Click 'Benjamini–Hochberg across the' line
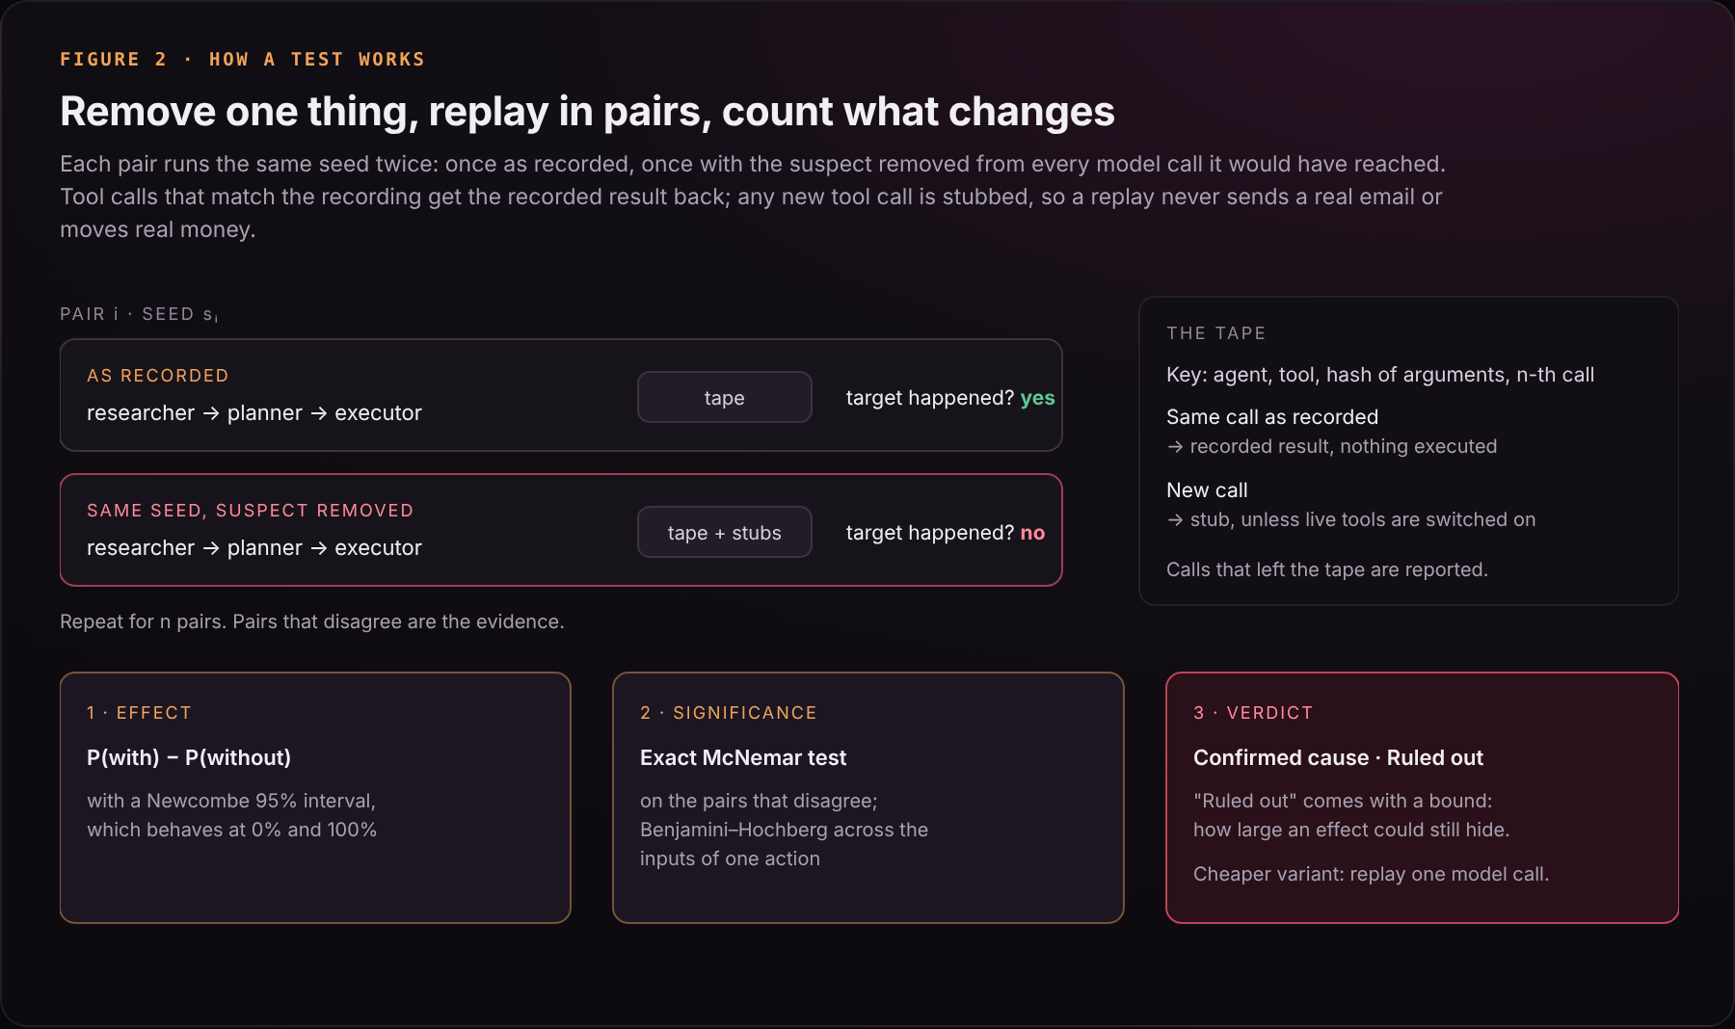Viewport: 1735px width, 1029px height. pyautogui.click(x=784, y=830)
